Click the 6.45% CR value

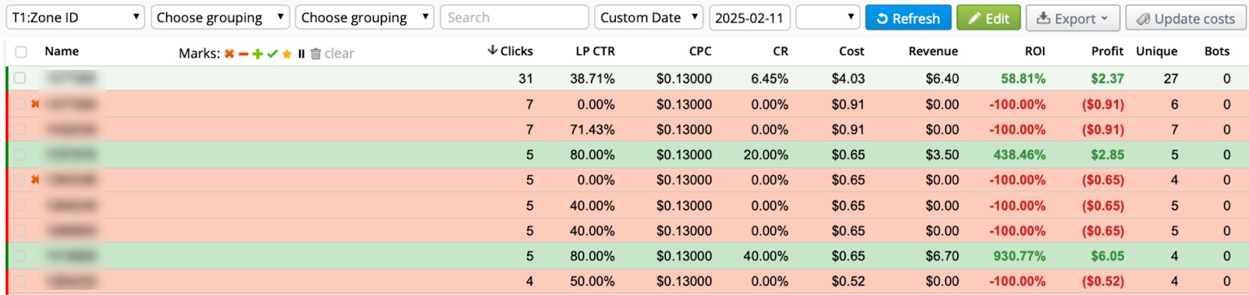point(769,79)
